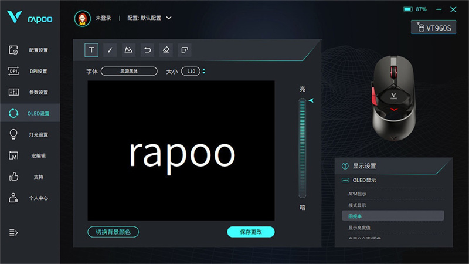This screenshot has width=469, height=264.
Task: Open 灯光设置 in the sidebar
Action: [30, 134]
